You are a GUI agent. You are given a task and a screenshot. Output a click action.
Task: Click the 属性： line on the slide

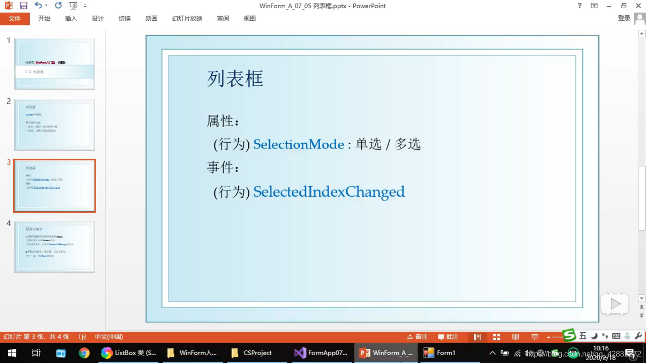point(224,121)
